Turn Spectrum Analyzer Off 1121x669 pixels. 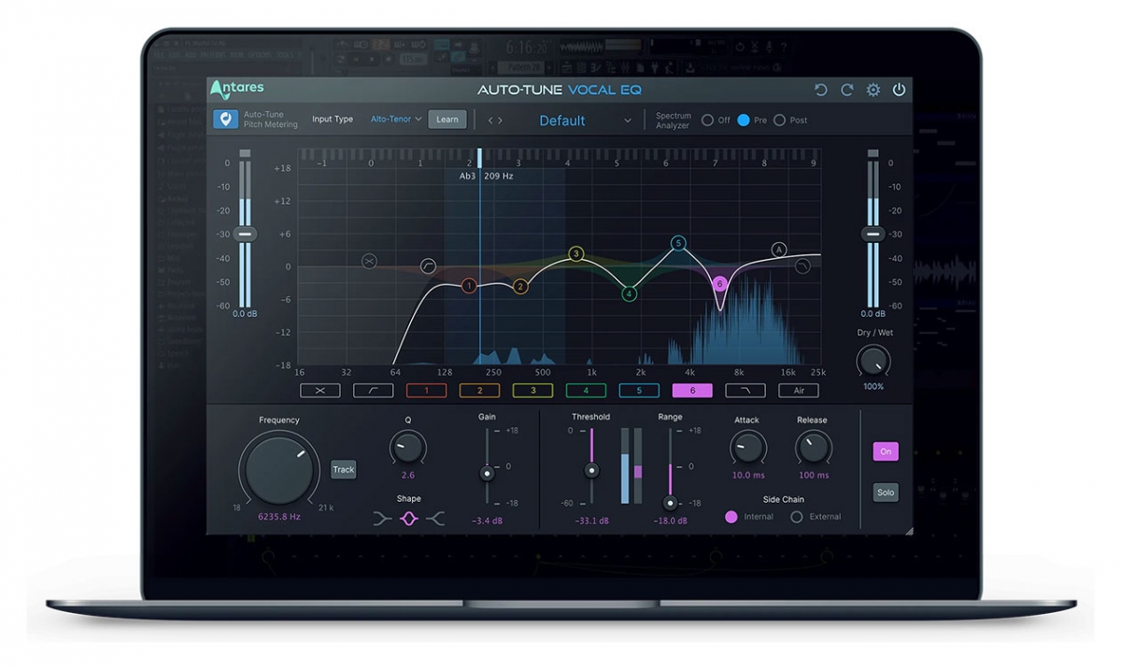[707, 120]
